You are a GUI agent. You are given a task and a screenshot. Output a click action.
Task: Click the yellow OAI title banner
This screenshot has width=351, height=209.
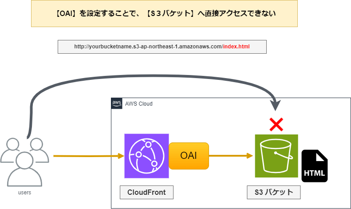[164, 13]
